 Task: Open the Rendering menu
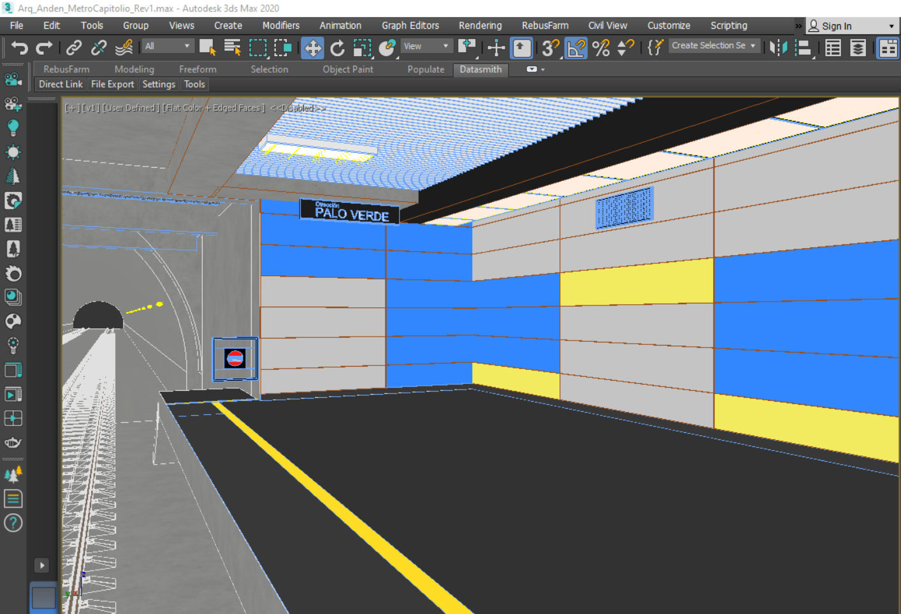pos(480,26)
